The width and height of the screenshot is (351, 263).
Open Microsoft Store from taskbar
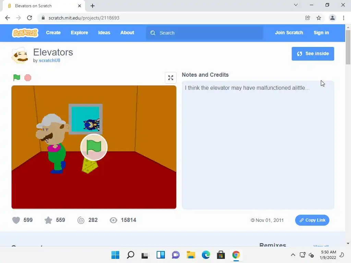(221, 255)
